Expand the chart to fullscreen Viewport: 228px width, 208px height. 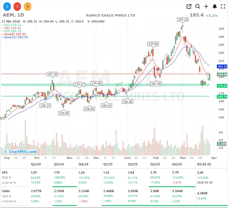tap(223, 7)
